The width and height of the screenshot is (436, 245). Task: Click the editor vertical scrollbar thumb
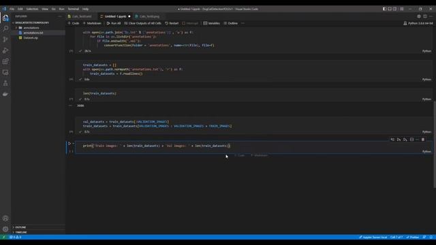435,144
